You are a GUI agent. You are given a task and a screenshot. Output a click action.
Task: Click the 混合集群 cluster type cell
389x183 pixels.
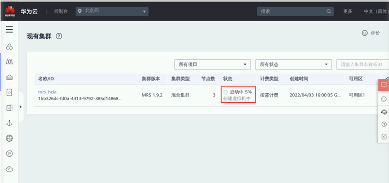click(x=180, y=95)
